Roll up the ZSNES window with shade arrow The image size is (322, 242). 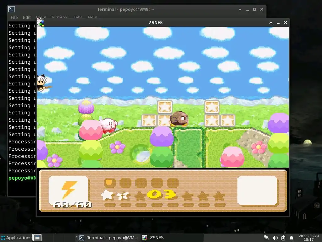pyautogui.click(x=271, y=23)
